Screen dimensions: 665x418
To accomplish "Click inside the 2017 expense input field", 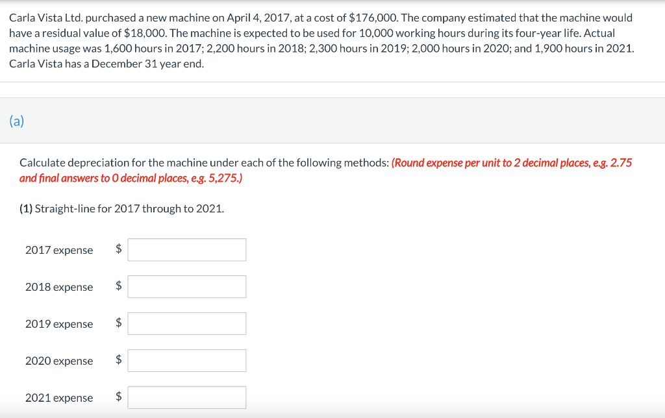I will (186, 249).
